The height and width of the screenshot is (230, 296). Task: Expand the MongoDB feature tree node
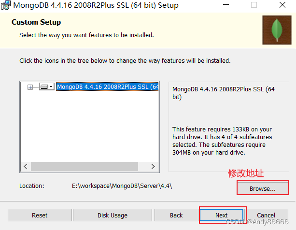pos(30,87)
